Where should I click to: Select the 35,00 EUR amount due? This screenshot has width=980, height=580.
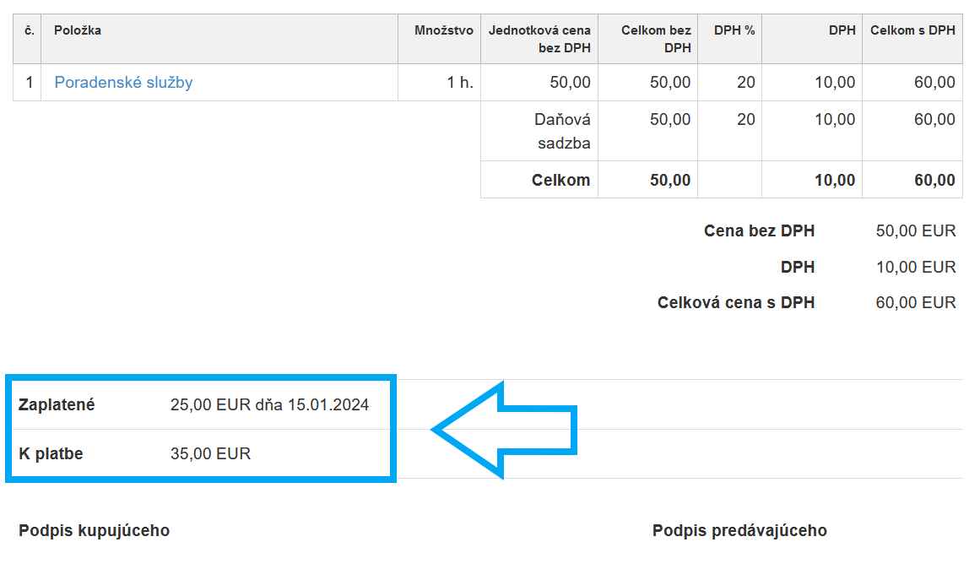(x=210, y=454)
